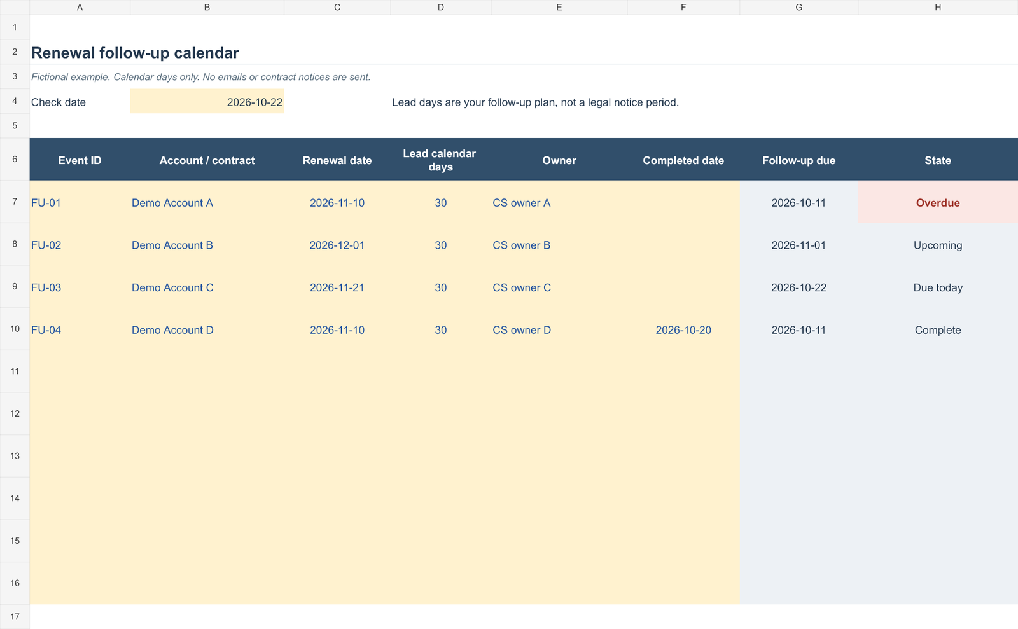Select the Follow-up due header cell
Viewport: 1018px width, 629px height.
coord(798,160)
